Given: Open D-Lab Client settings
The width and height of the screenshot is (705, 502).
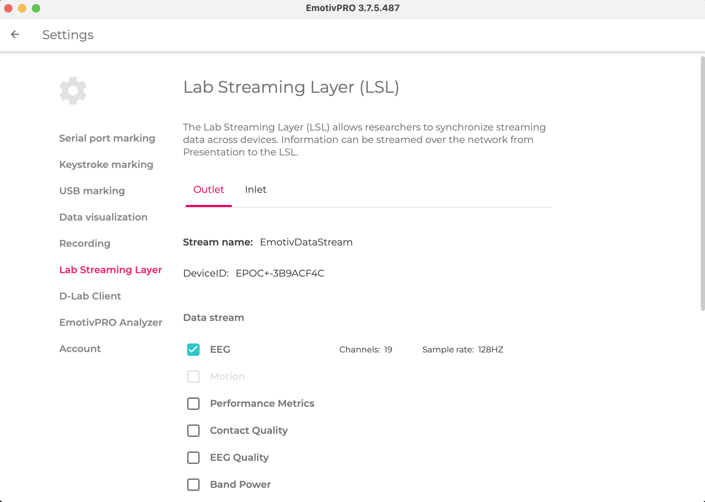Looking at the screenshot, I should pos(90,296).
